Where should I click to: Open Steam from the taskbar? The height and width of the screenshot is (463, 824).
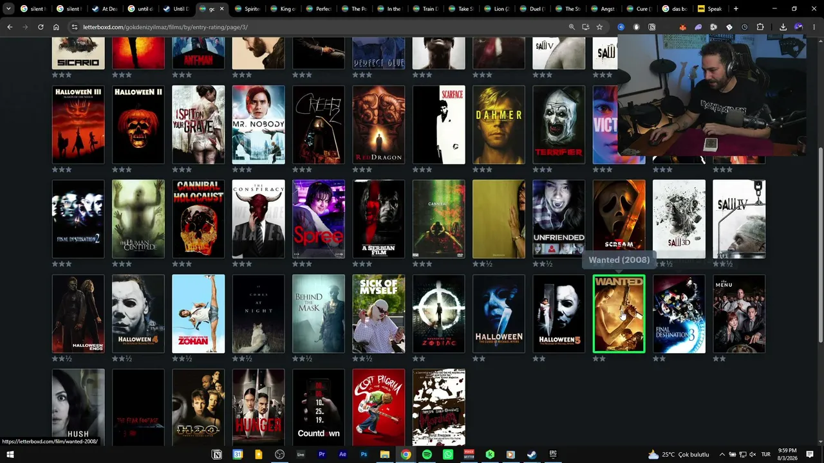pyautogui.click(x=532, y=455)
